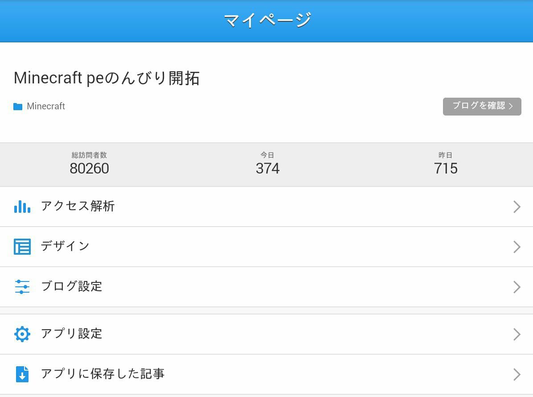Open the デザイン menu item
Image resolution: width=533 pixels, height=397 pixels.
[266, 247]
